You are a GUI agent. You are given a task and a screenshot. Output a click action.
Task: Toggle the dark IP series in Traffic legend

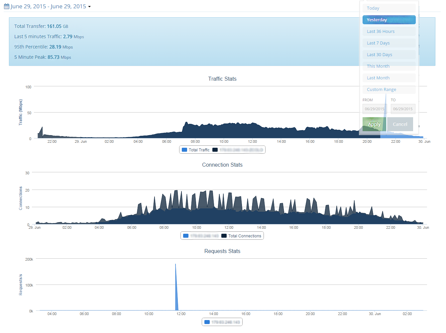point(238,150)
